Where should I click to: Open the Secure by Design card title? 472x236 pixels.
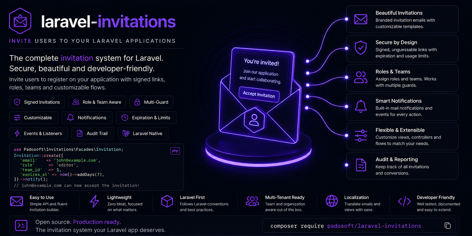click(396, 42)
